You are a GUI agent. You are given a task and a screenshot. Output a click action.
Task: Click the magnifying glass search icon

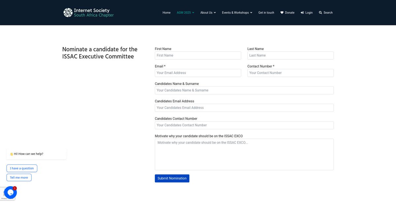coord(320,13)
